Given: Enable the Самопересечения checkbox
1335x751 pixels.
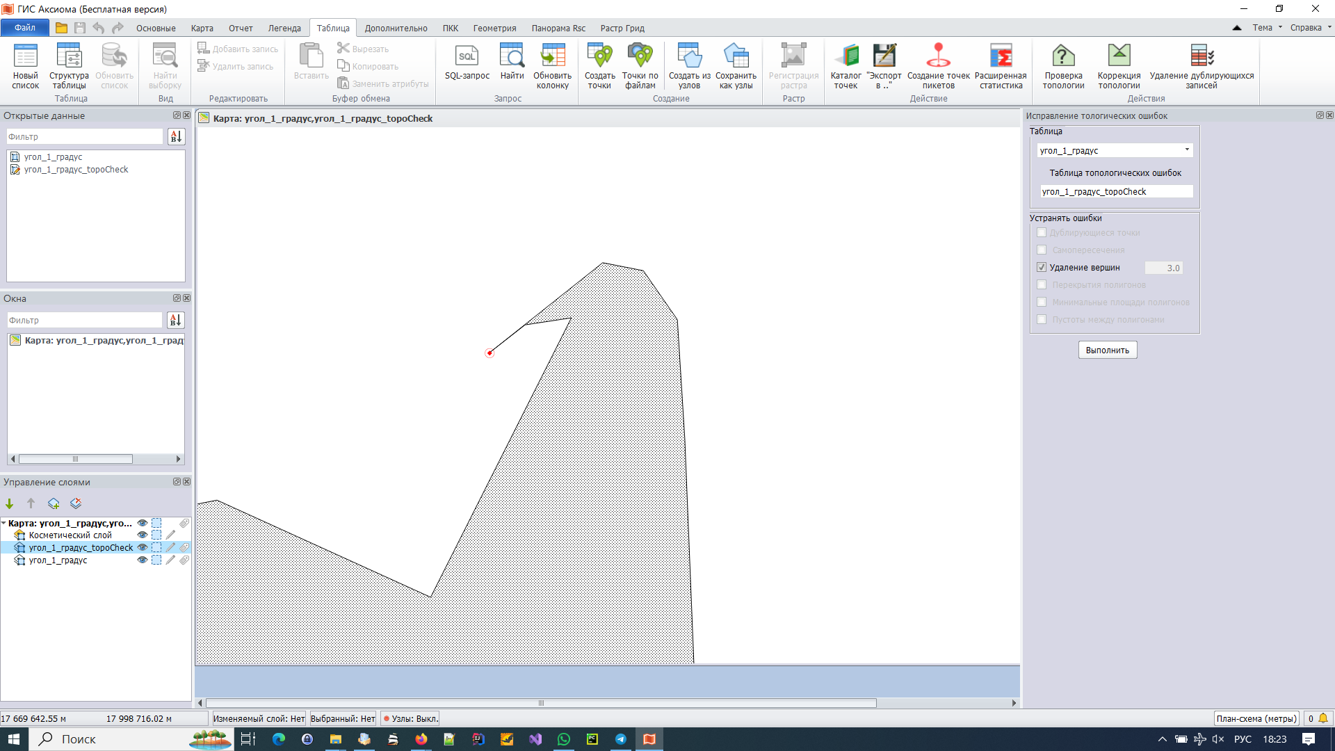Looking at the screenshot, I should [1042, 250].
